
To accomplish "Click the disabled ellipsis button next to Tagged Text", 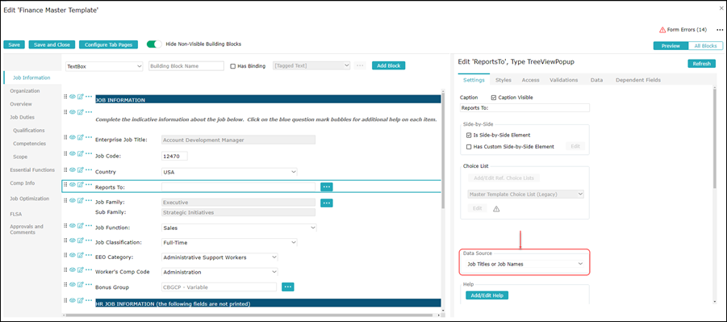I will 360,66.
